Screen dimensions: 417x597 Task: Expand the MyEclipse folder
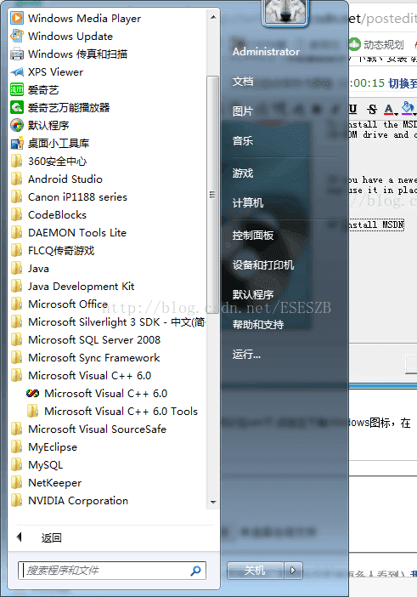click(x=53, y=447)
